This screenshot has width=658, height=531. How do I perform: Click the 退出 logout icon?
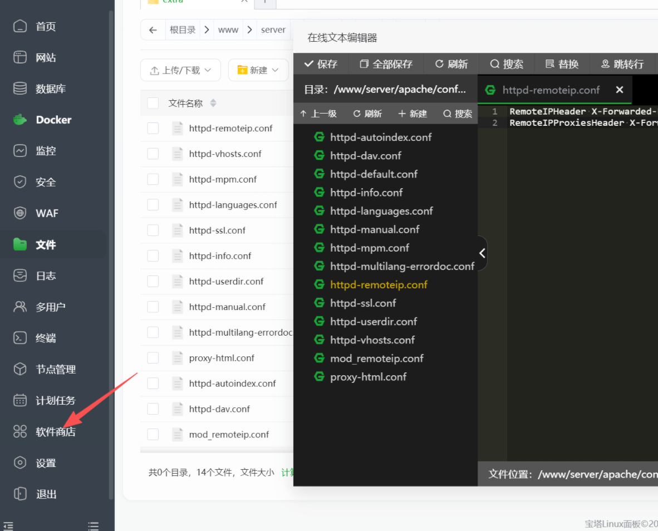point(19,494)
